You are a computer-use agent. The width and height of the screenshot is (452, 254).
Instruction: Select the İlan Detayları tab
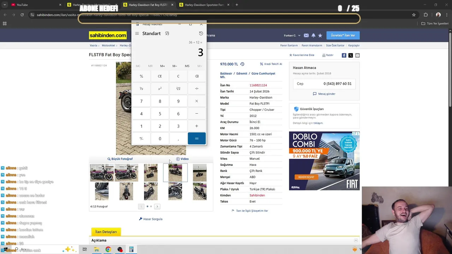pyautogui.click(x=106, y=232)
